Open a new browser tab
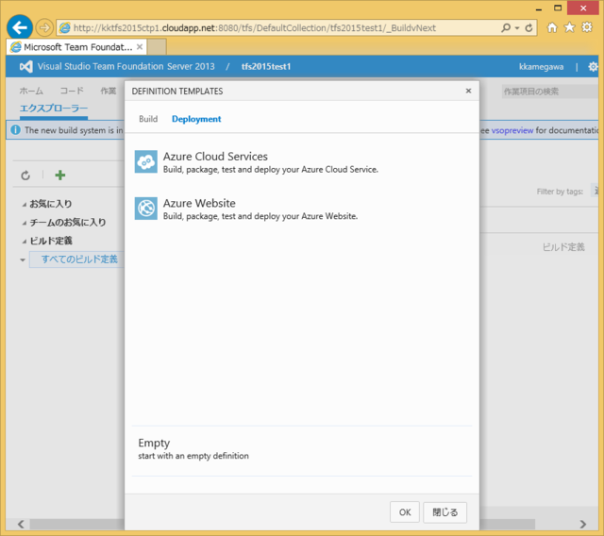The height and width of the screenshot is (536, 604). pyautogui.click(x=157, y=47)
